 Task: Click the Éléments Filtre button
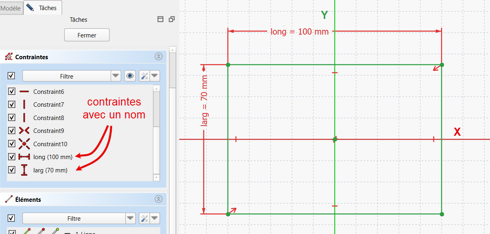[74, 219]
